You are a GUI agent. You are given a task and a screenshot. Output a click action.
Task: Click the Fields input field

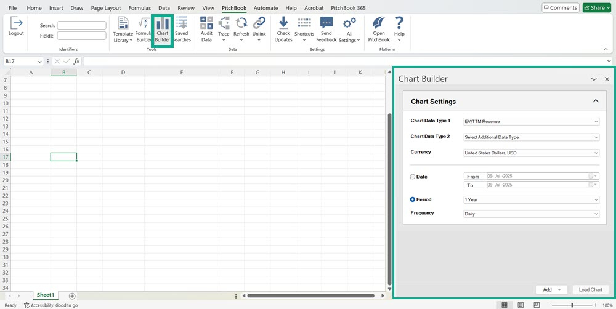click(x=82, y=36)
